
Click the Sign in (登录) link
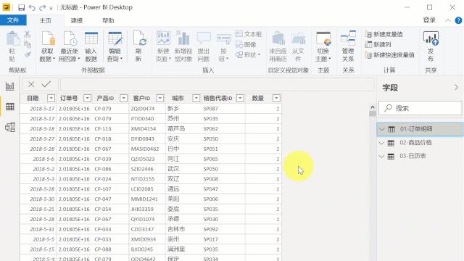(x=429, y=20)
